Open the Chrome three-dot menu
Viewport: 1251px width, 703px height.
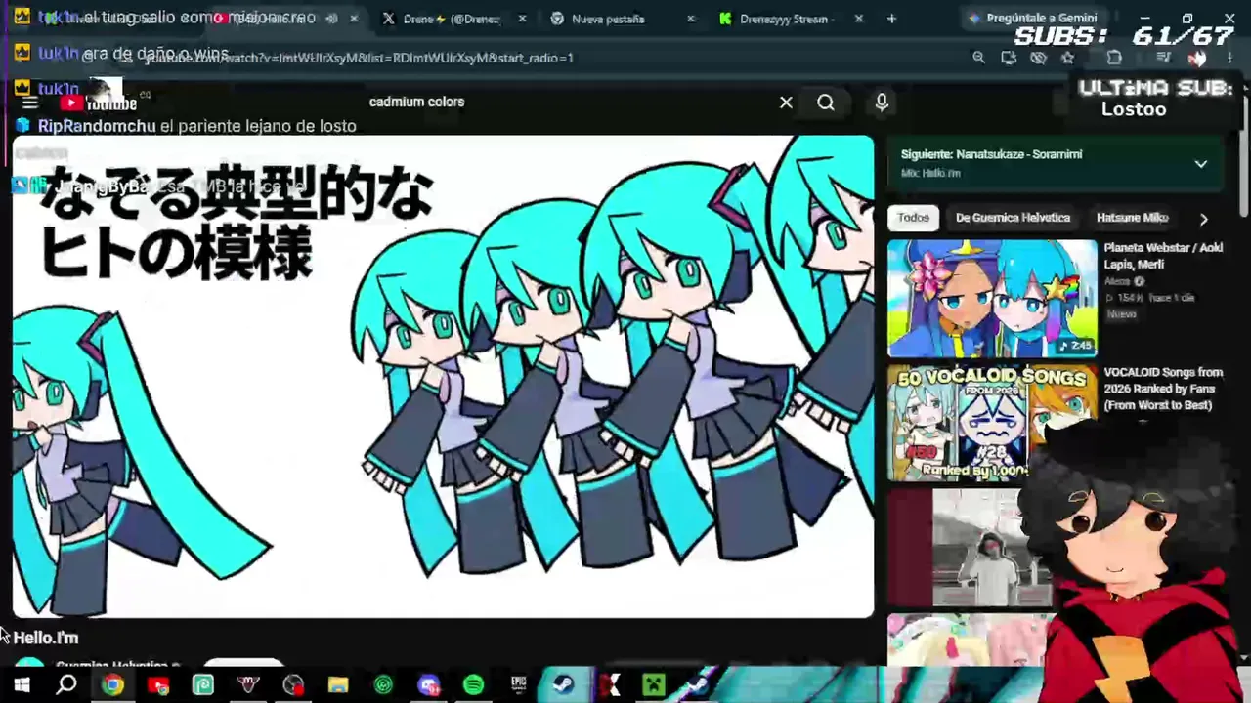coord(1229,58)
